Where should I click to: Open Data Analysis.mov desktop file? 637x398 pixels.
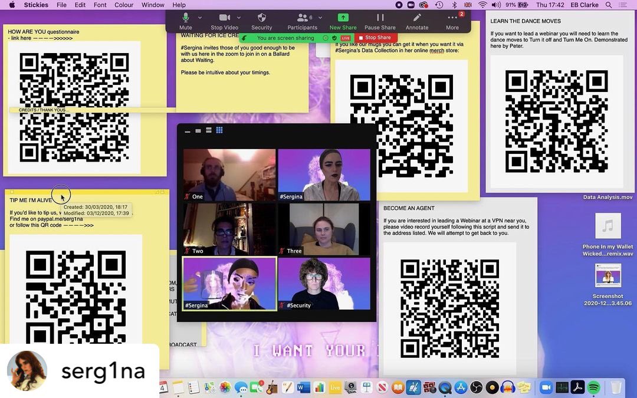[x=608, y=197]
